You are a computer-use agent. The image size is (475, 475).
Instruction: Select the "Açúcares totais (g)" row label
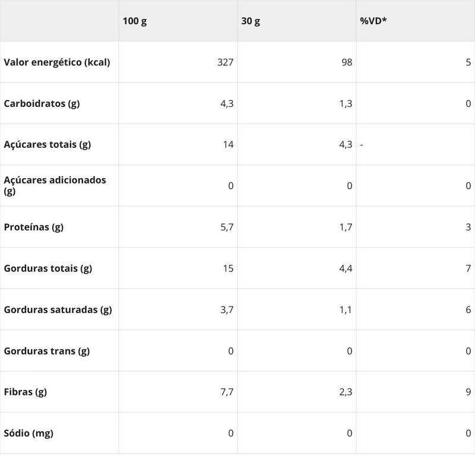point(47,144)
